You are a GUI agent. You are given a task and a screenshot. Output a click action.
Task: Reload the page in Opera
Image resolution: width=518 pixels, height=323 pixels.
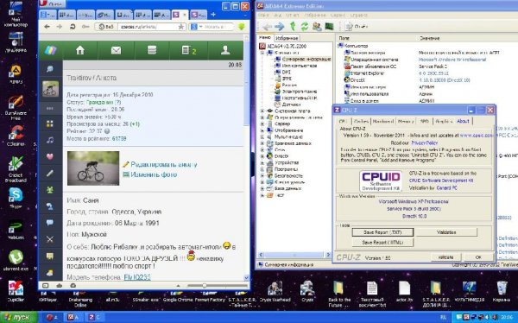tap(73, 27)
